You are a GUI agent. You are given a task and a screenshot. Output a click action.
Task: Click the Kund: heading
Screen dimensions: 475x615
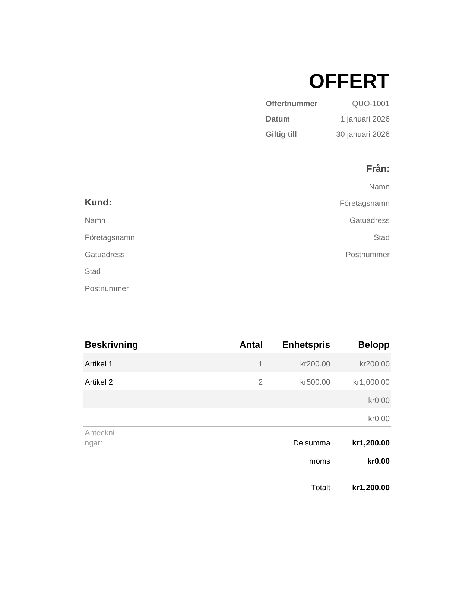pyautogui.click(x=98, y=202)
